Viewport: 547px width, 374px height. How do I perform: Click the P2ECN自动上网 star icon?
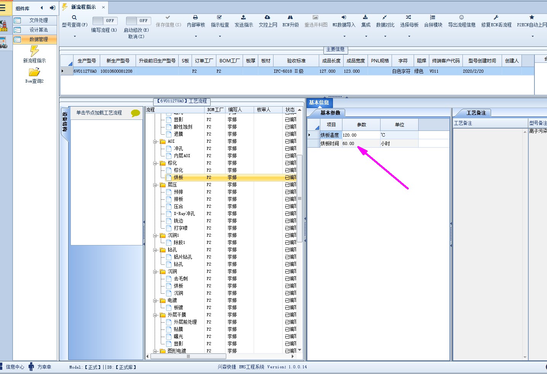pyautogui.click(x=532, y=18)
